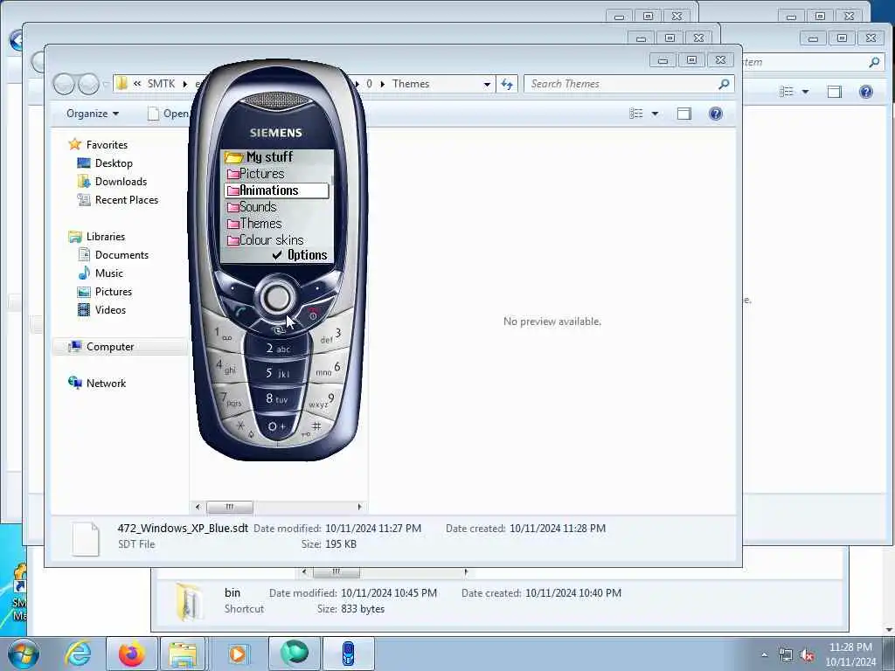Launch Firefox from the taskbar
Viewport: 895px width, 671px height.
pyautogui.click(x=132, y=654)
